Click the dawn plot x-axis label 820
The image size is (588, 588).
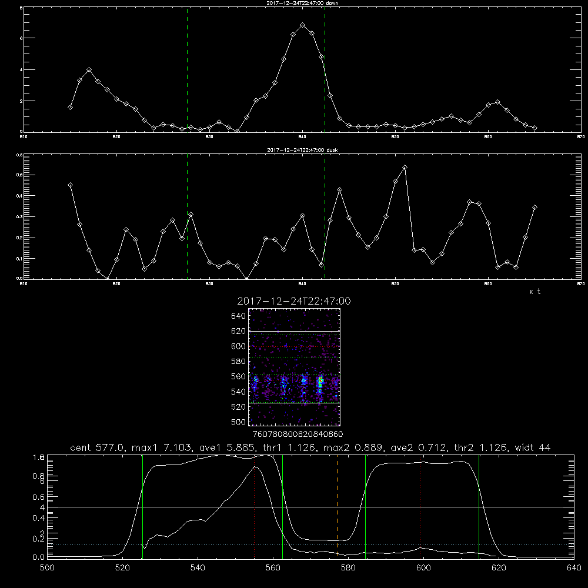[116, 137]
